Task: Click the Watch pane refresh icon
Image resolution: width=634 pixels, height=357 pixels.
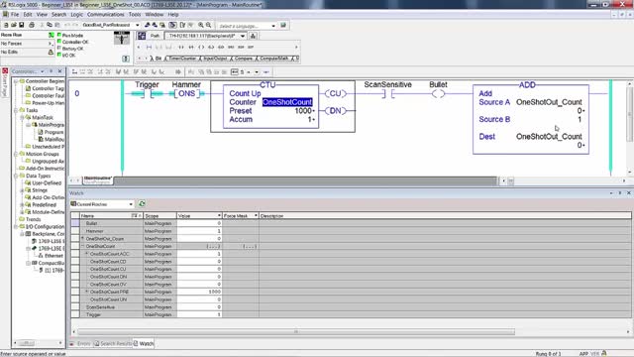Action: click(x=142, y=203)
